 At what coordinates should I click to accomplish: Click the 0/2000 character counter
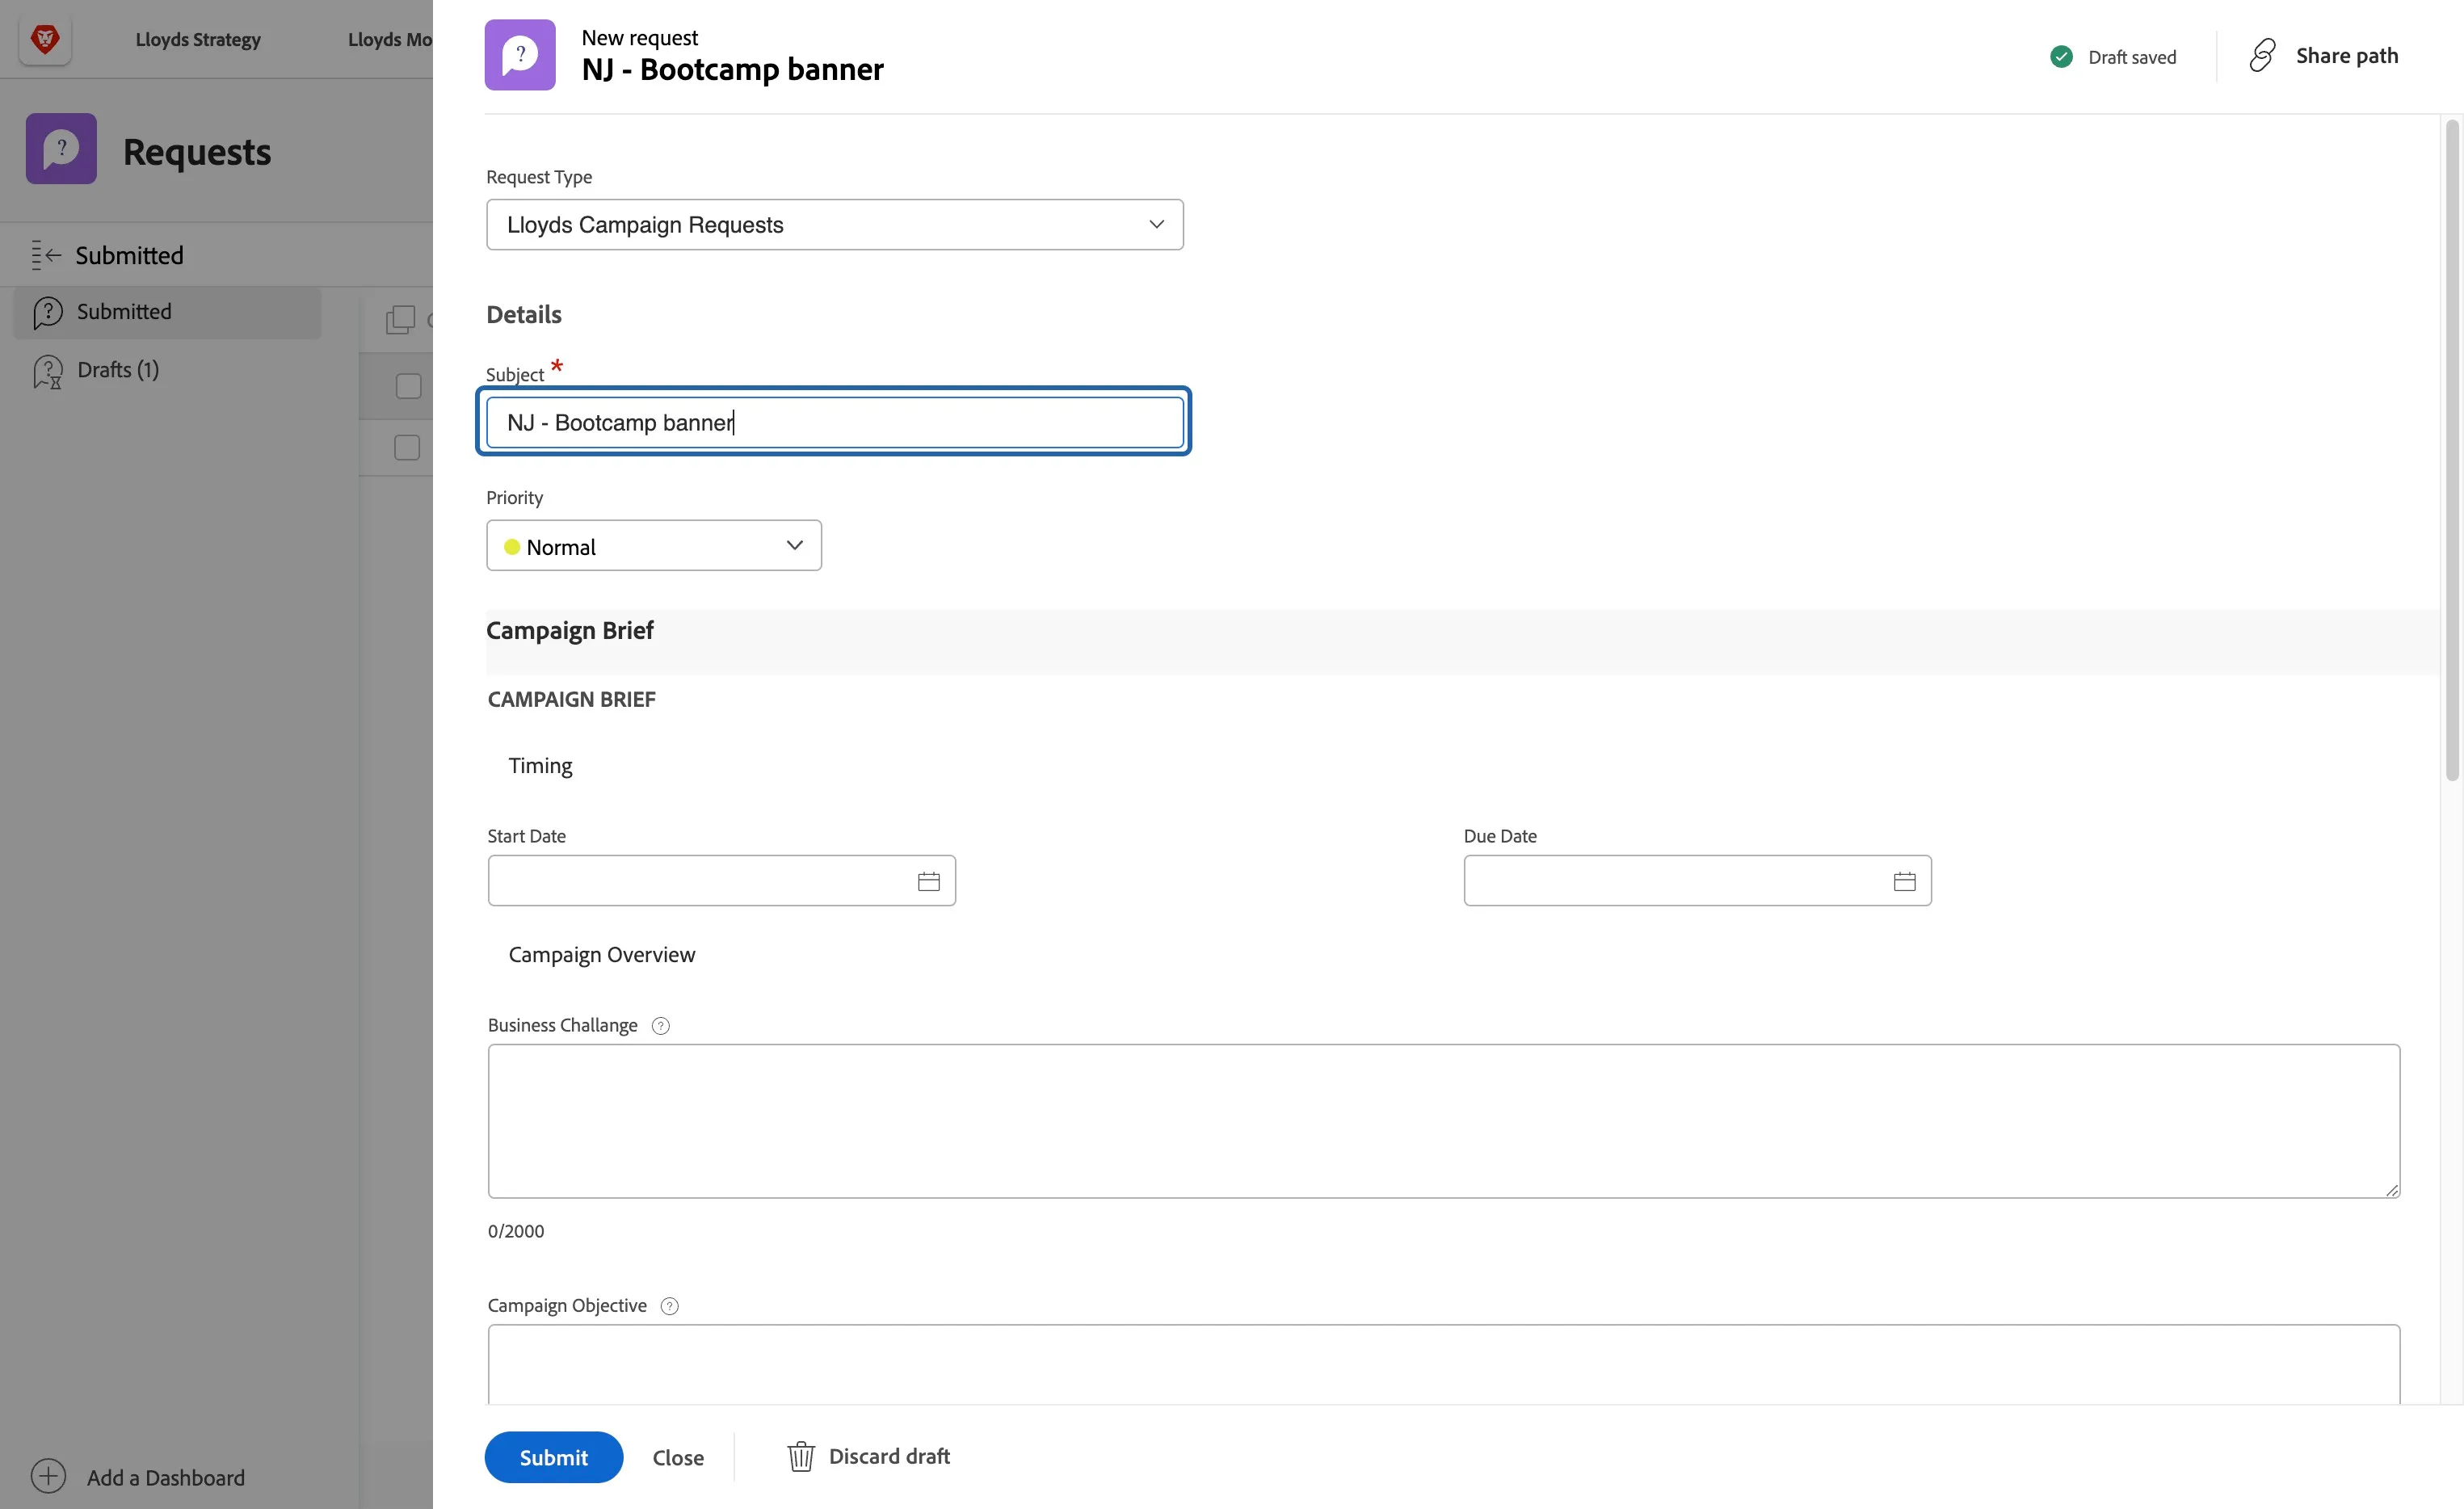(x=516, y=1231)
